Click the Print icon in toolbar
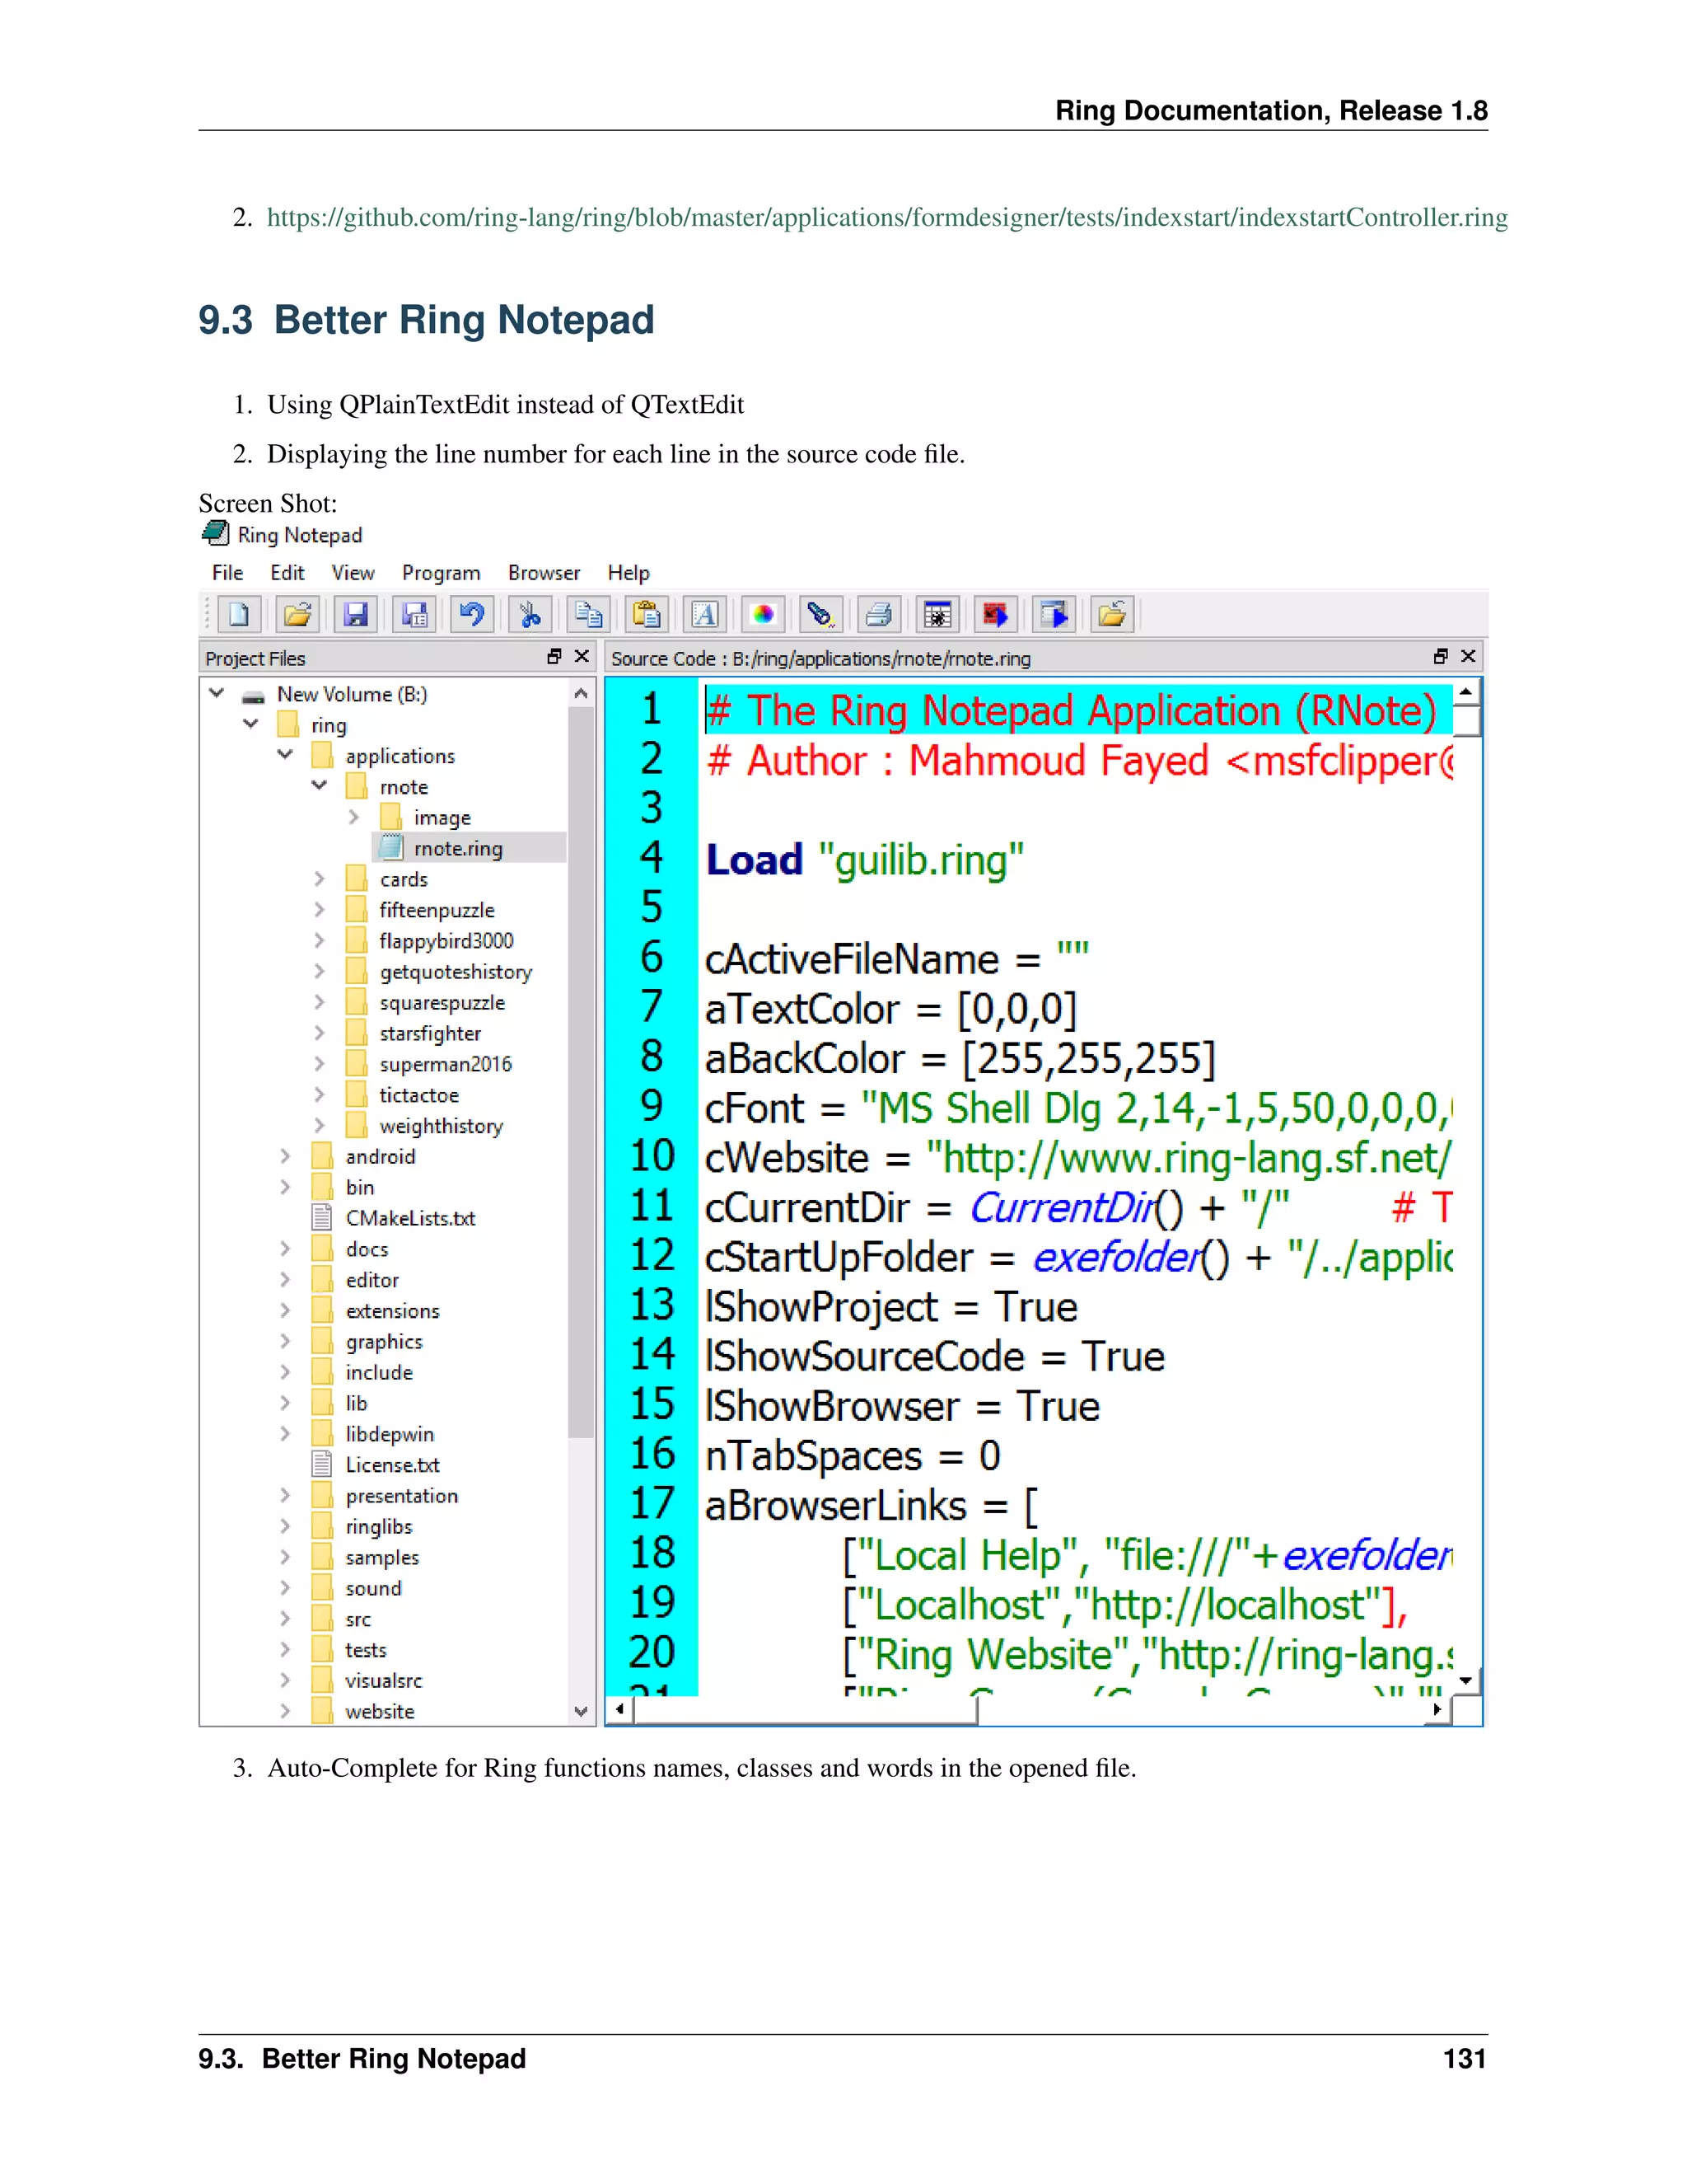 point(878,614)
